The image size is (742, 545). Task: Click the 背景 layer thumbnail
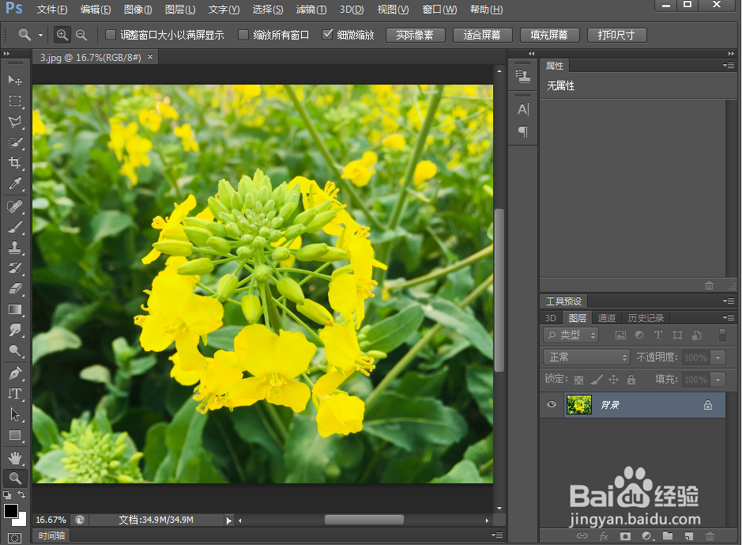click(x=578, y=404)
